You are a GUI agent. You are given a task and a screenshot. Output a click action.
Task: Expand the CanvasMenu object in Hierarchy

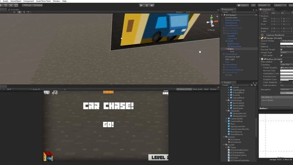[224, 65]
